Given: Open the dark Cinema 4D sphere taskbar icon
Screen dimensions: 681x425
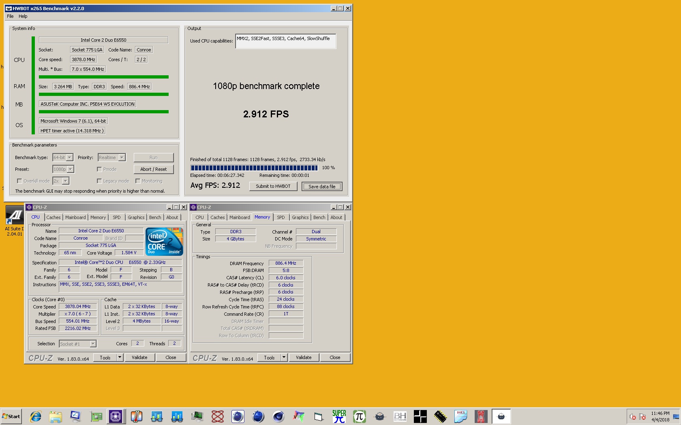Looking at the screenshot, I should 278,416.
